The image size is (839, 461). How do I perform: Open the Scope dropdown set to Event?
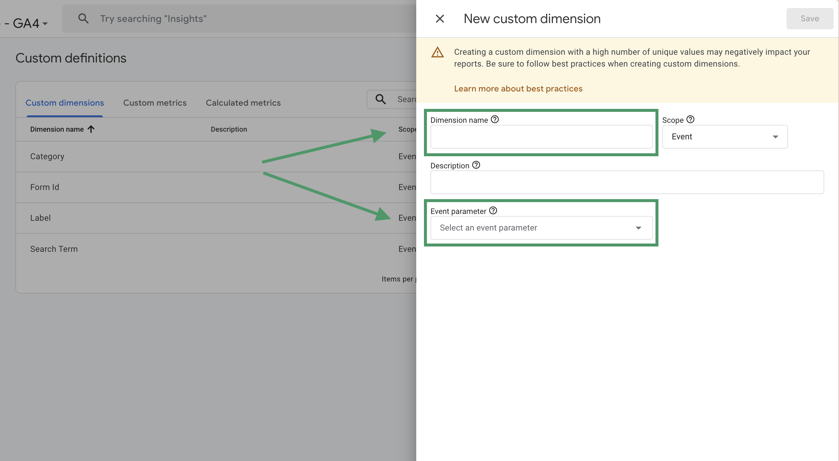[725, 136]
